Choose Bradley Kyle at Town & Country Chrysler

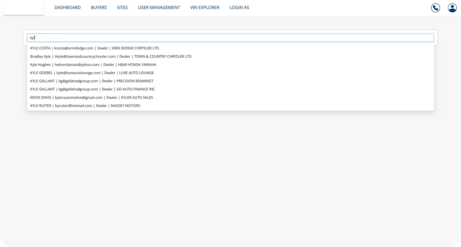coord(111,57)
